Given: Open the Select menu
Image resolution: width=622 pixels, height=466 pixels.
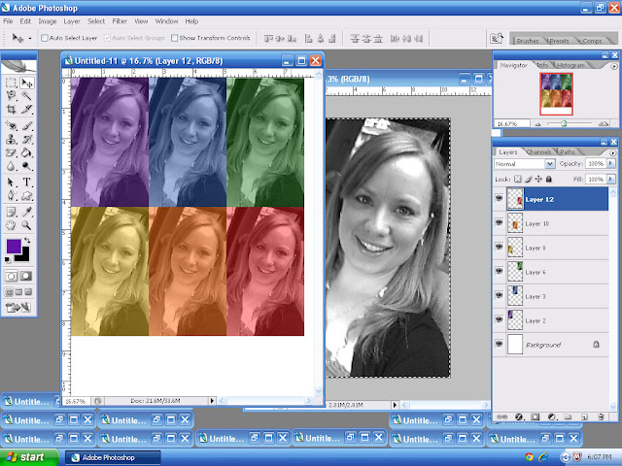Looking at the screenshot, I should pos(96,21).
